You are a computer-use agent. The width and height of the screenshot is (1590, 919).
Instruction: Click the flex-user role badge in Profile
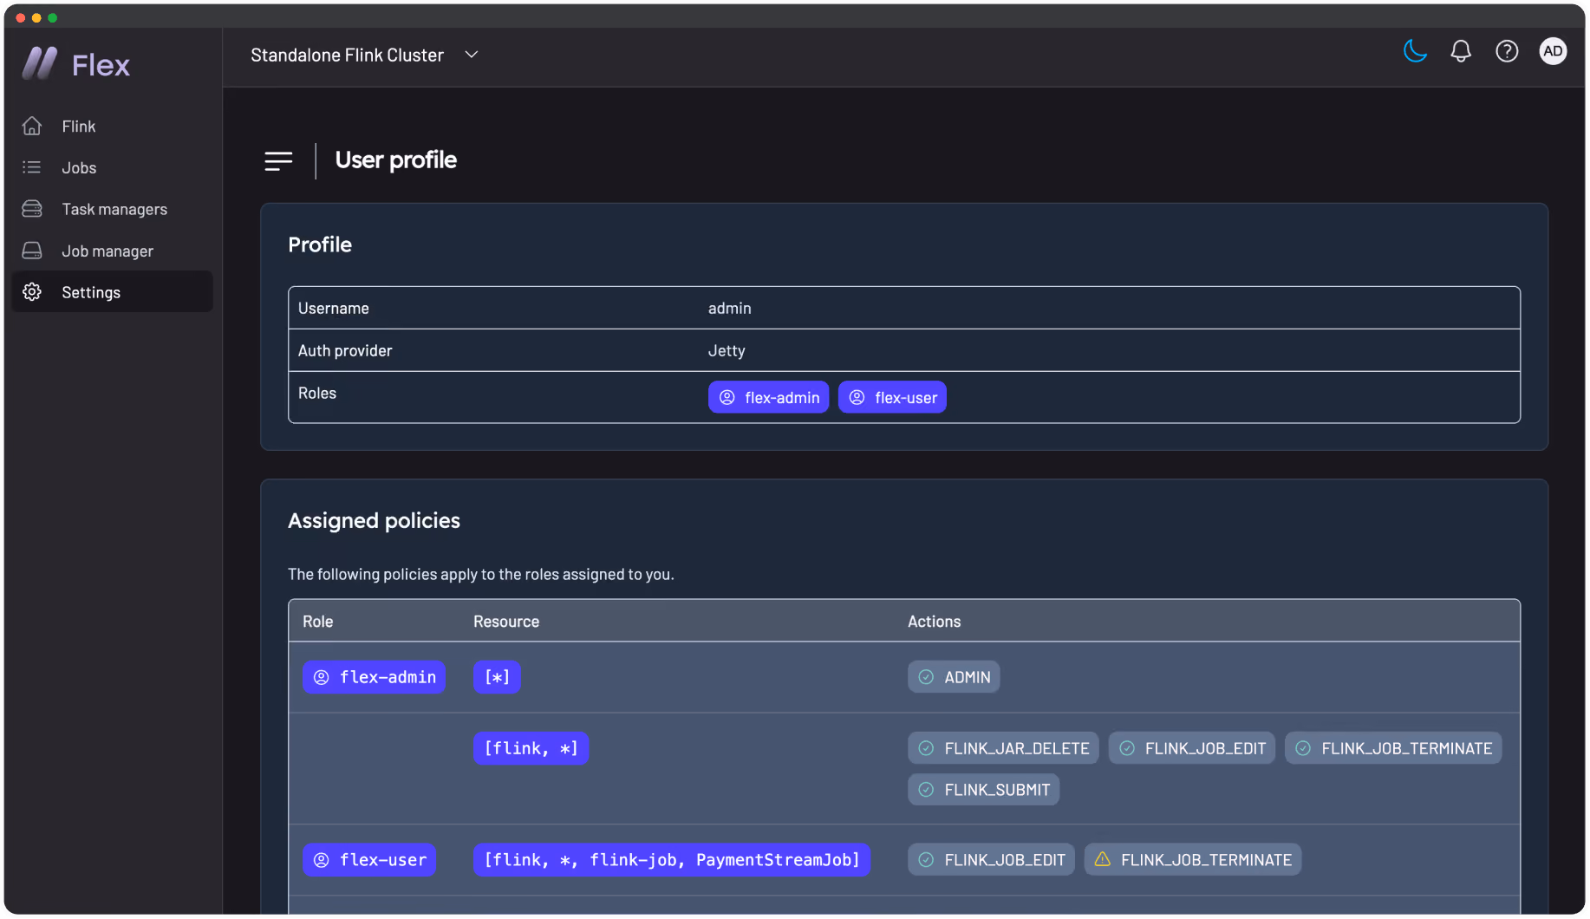[892, 398]
